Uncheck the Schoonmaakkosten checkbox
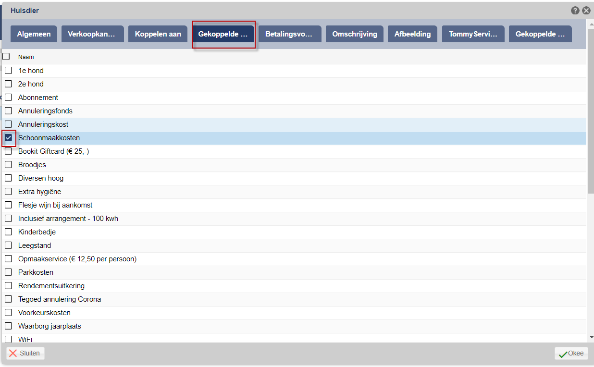This screenshot has height=367, width=594. click(x=9, y=138)
